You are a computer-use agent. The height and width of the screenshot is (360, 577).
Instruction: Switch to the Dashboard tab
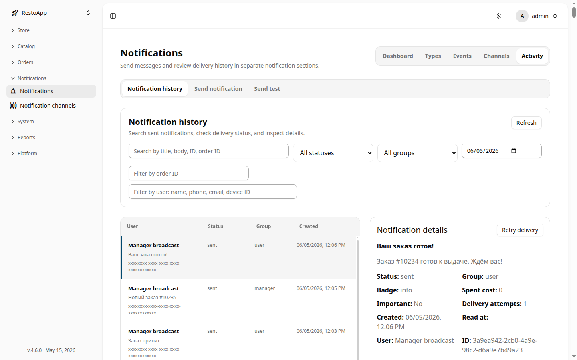click(x=397, y=56)
